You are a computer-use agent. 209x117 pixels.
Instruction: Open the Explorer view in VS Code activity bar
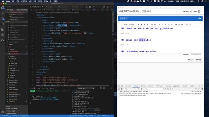pyautogui.click(x=3, y=8)
